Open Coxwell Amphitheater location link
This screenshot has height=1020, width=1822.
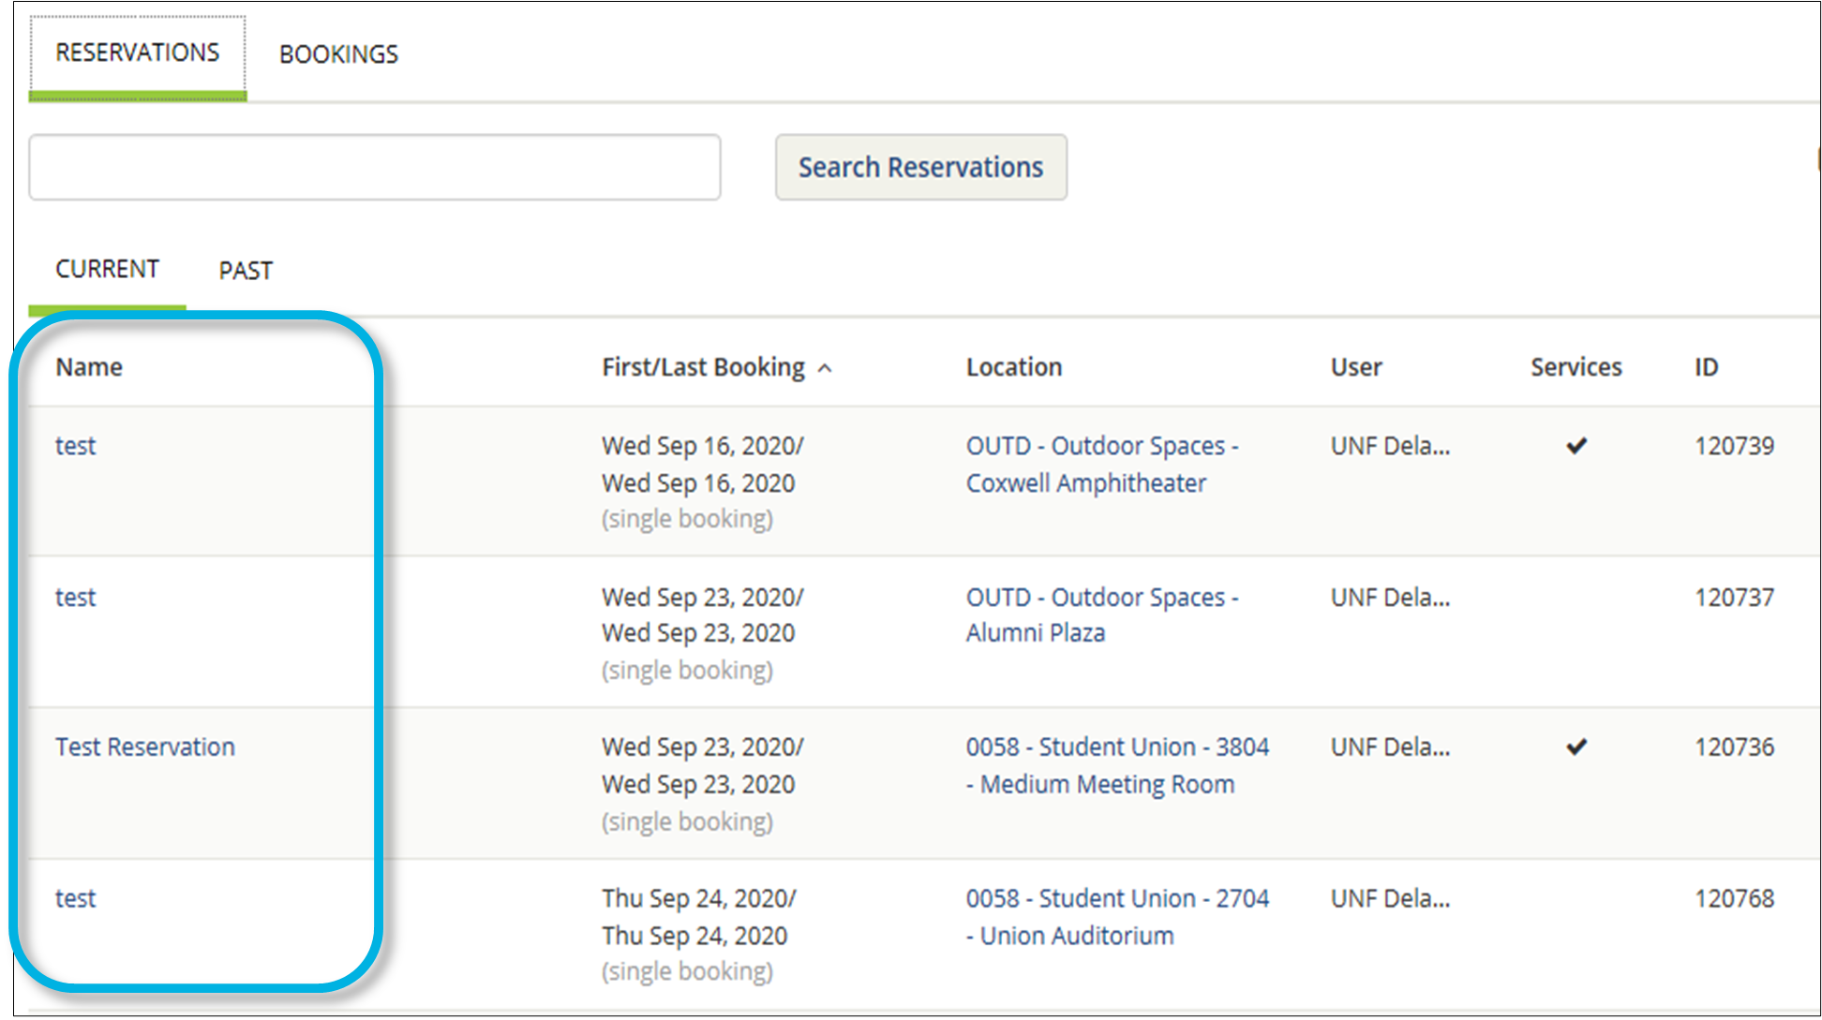tap(1102, 465)
